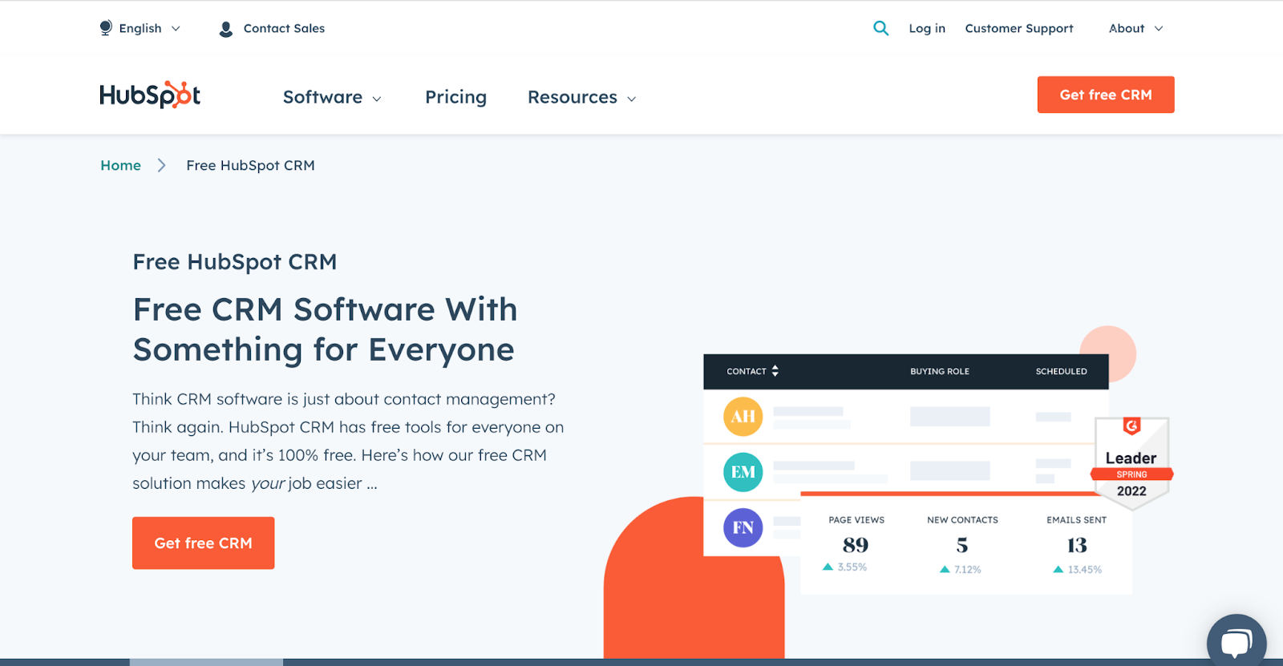The image size is (1283, 666).
Task: Expand the English language dropdown
Action: click(x=149, y=28)
